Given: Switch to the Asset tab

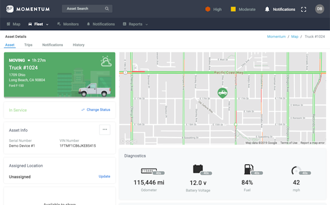Looking at the screenshot, I should [x=10, y=45].
